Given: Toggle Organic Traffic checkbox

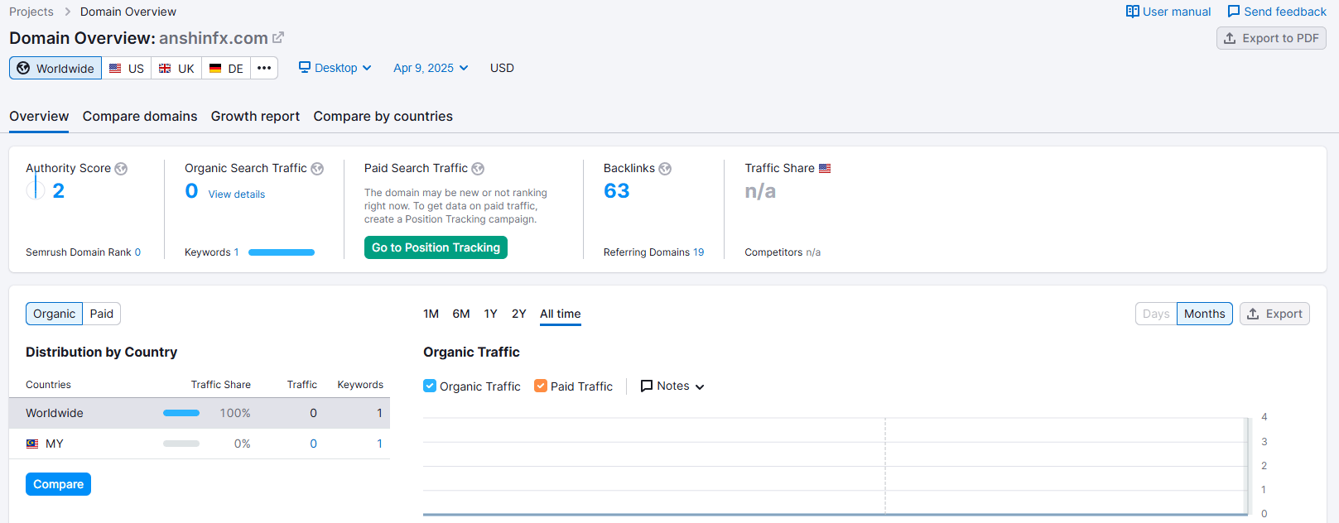Looking at the screenshot, I should click(x=430, y=386).
